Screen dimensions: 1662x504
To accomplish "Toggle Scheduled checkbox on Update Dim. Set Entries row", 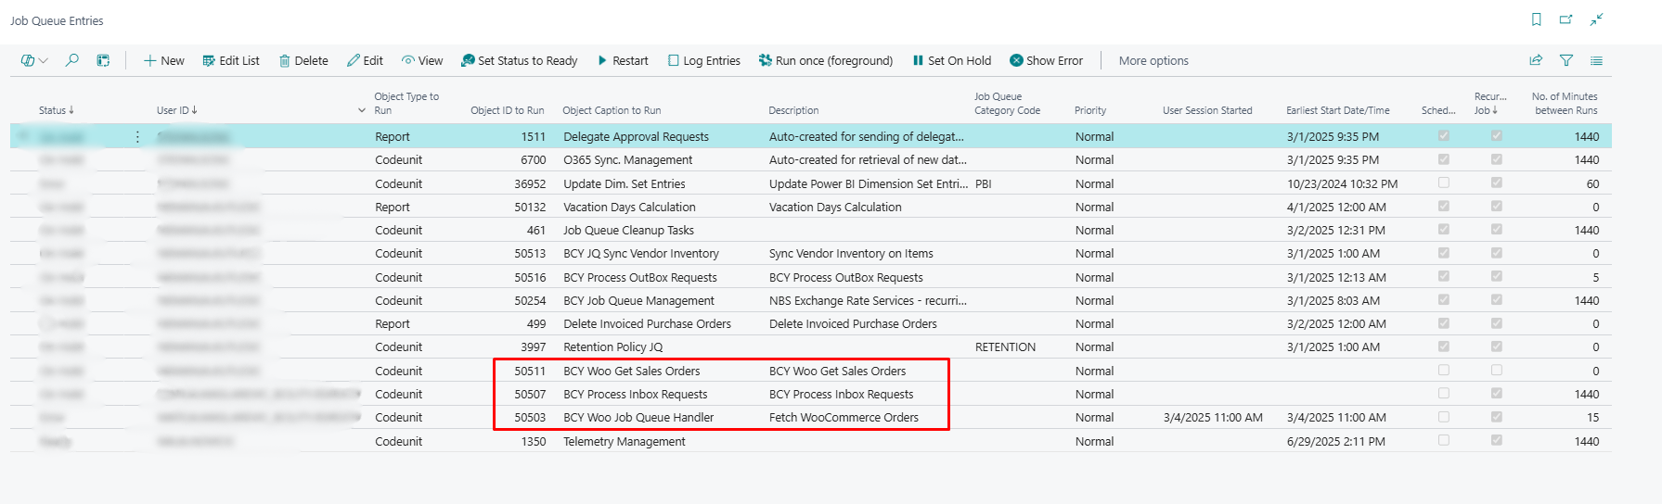I will coord(1443,183).
